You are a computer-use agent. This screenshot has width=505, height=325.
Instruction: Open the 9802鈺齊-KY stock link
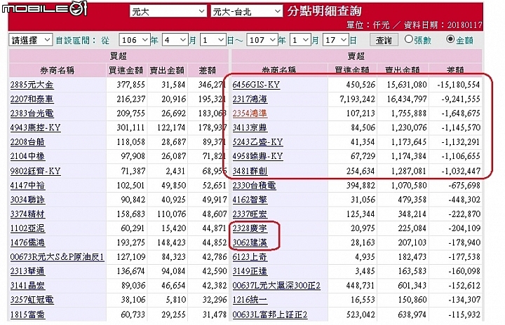[36, 171]
